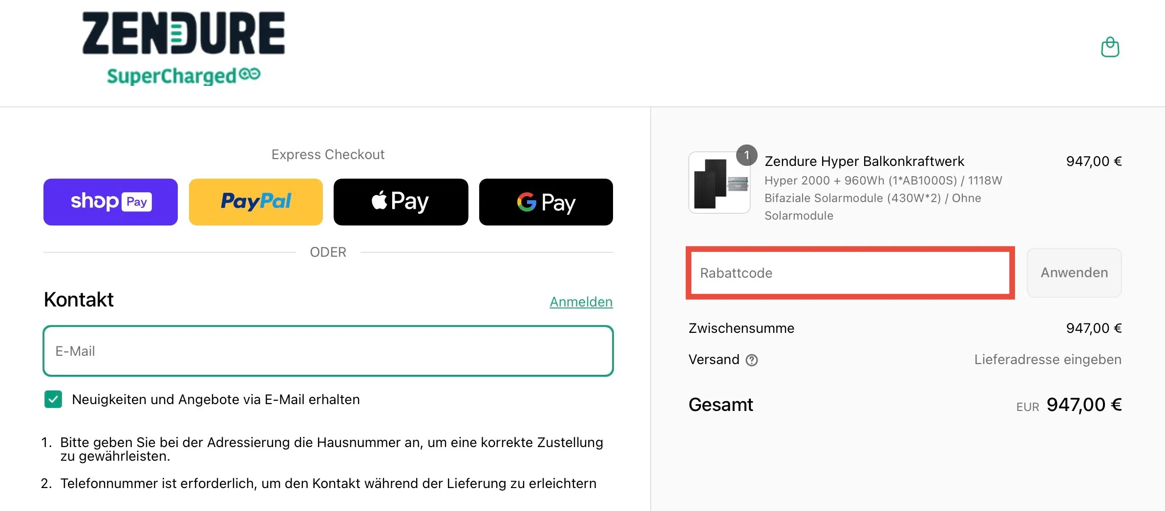
Task: Click the "Lieferadresse eingeben" shipping text
Action: click(x=1047, y=360)
